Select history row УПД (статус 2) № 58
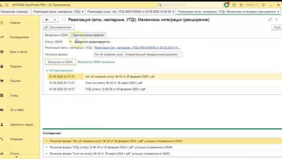This screenshot has width=282, height=159. (x=165, y=89)
